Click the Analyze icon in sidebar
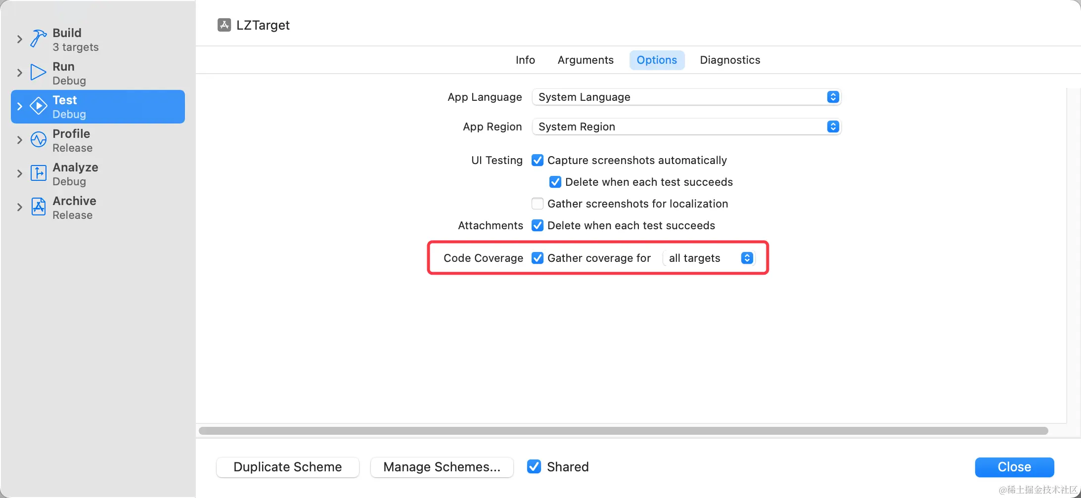Screen dimensions: 1081x498 tap(38, 173)
